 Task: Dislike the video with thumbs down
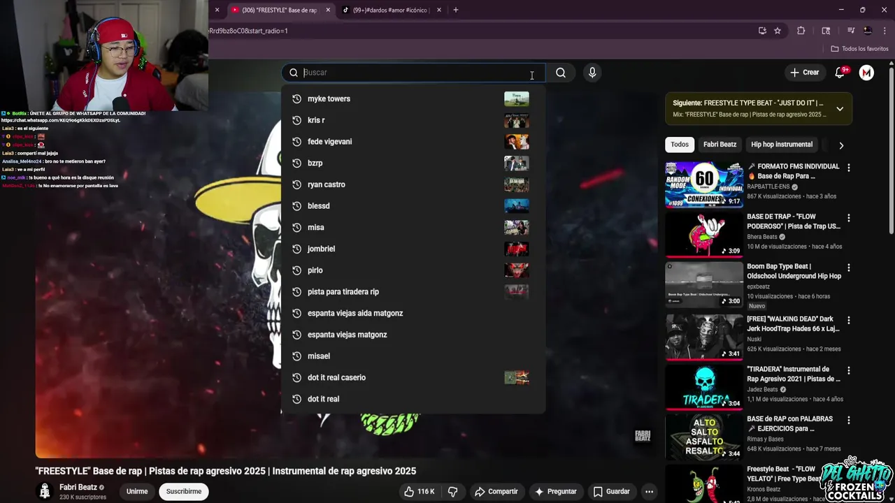tap(452, 491)
